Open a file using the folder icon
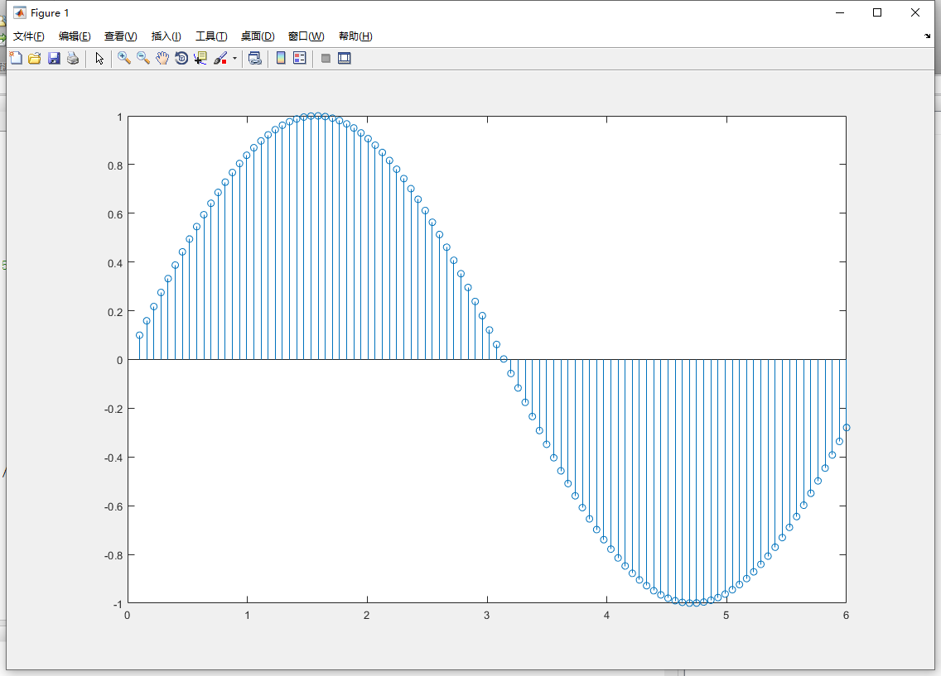Image resolution: width=941 pixels, height=676 pixels. (x=35, y=58)
